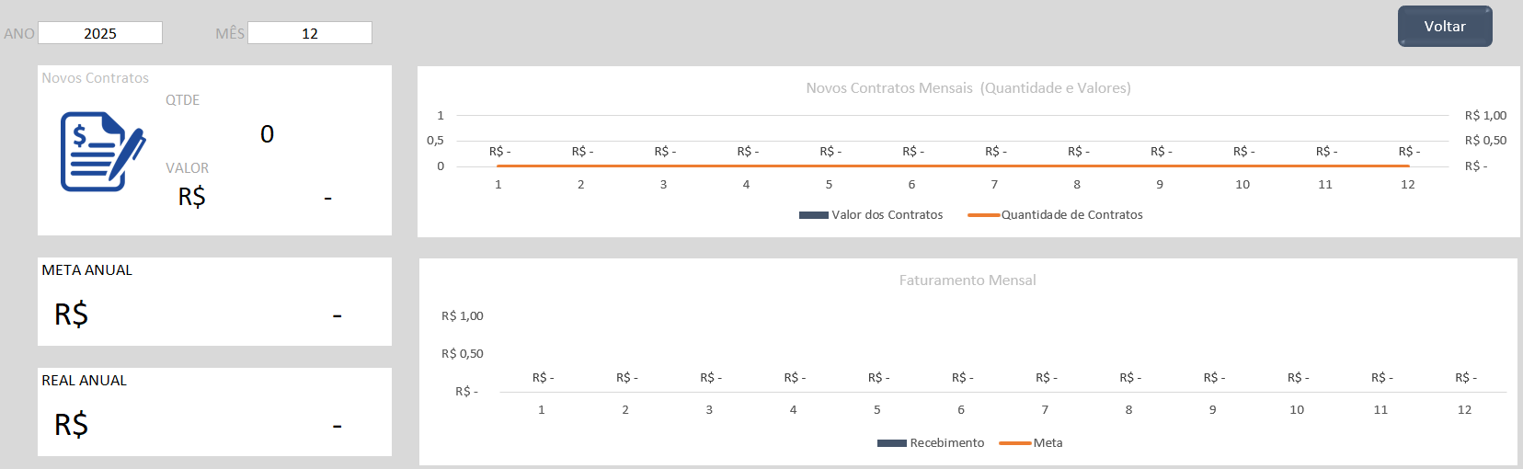This screenshot has width=1523, height=469.
Task: Click month 1 on the Faturamento Mensal axis
Action: coord(542,410)
